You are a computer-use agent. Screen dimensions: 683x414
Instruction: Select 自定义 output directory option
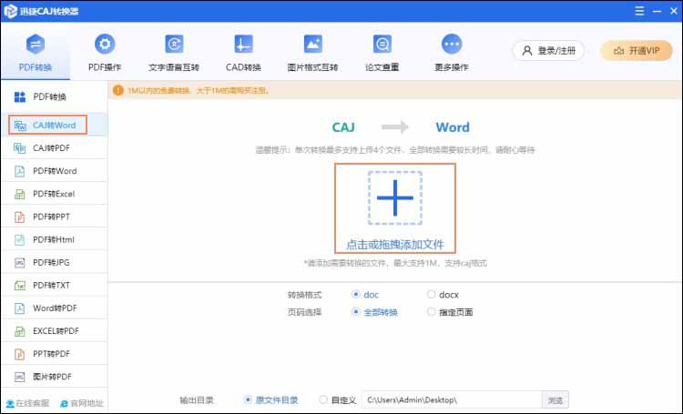[x=323, y=399]
